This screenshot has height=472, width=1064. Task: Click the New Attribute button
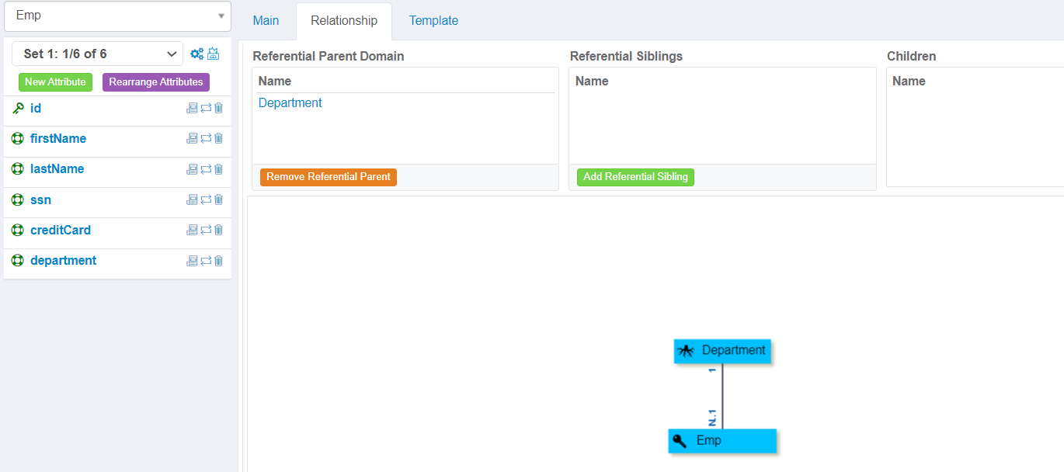pyautogui.click(x=55, y=82)
